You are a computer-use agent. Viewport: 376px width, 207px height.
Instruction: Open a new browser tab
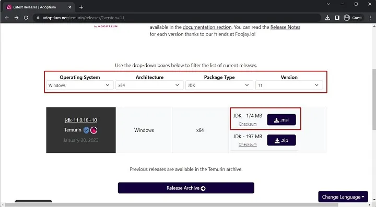(81, 7)
